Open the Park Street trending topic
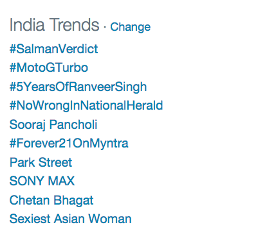Screen dimensions: 267x236 [41, 162]
